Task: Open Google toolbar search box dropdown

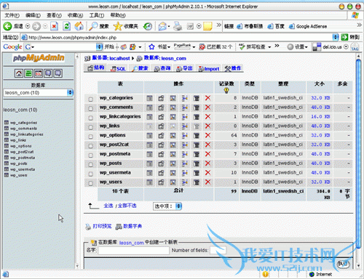Action: (x=99, y=46)
